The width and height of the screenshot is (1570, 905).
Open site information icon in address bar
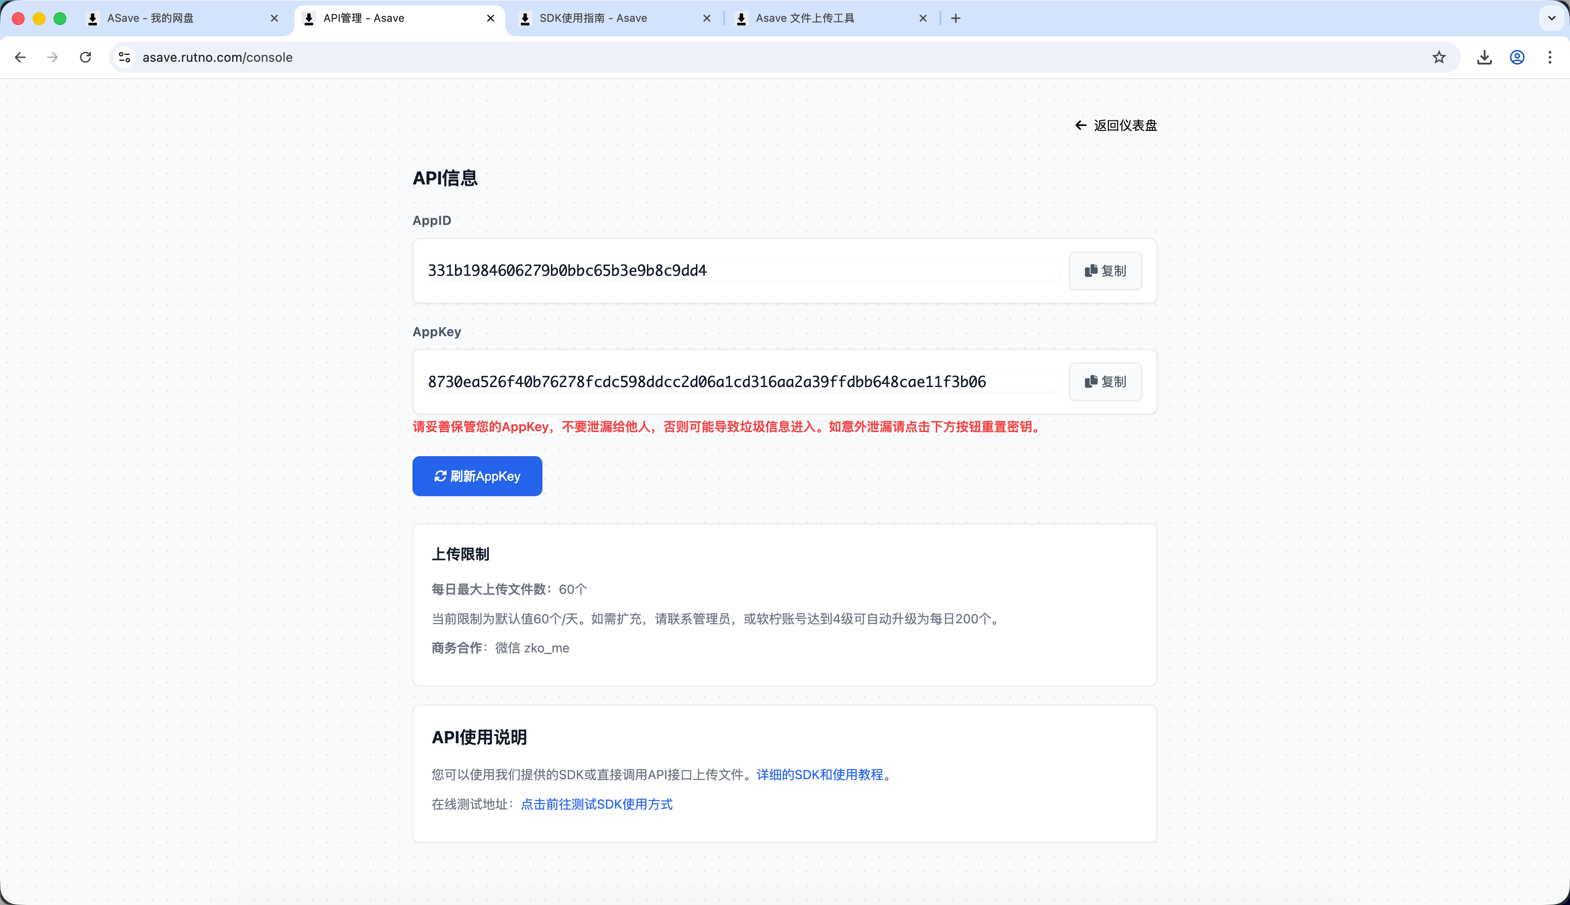pos(124,57)
